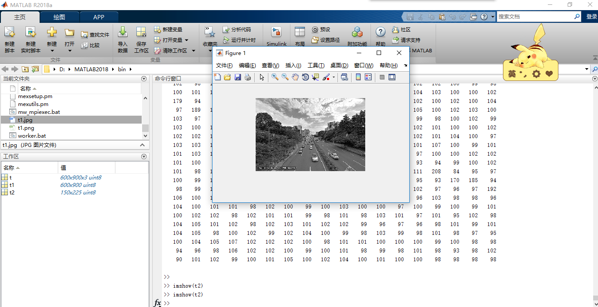Create a new live script
The height and width of the screenshot is (307, 598).
[x=31, y=40]
